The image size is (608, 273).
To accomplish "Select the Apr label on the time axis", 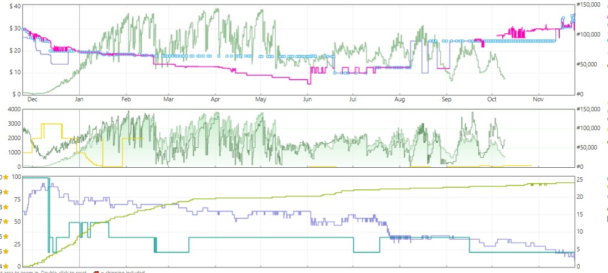I will tap(215, 100).
